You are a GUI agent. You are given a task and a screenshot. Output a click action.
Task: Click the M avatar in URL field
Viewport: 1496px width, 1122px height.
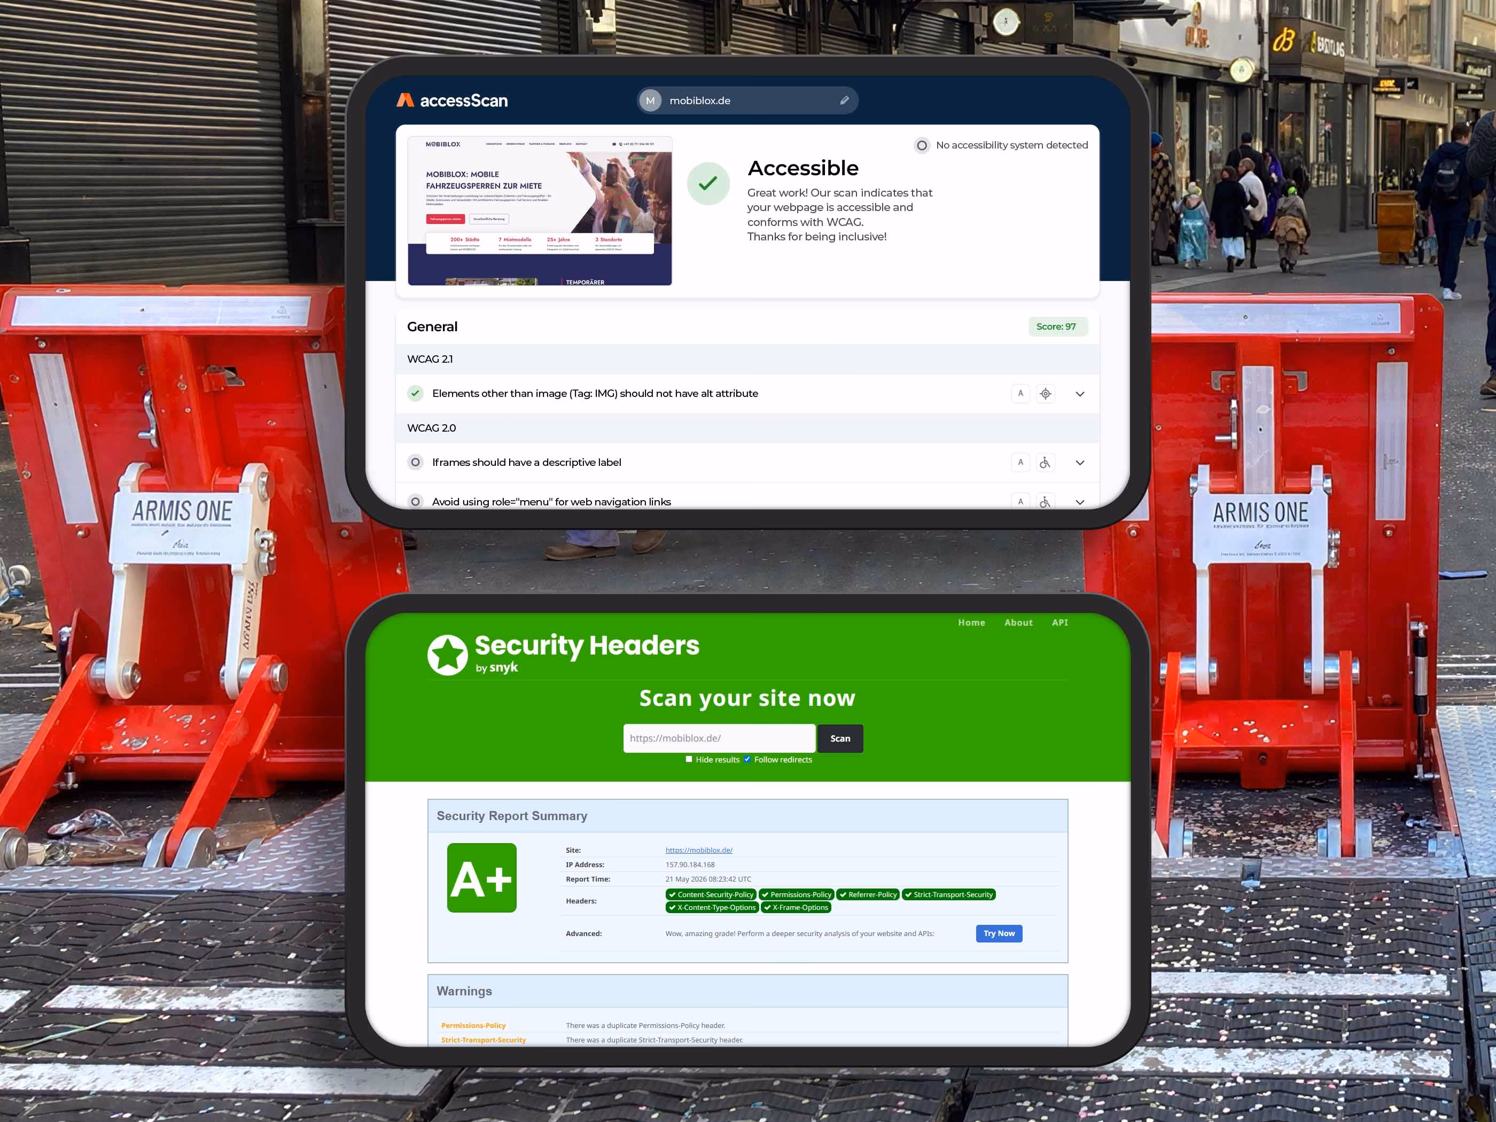coord(650,100)
